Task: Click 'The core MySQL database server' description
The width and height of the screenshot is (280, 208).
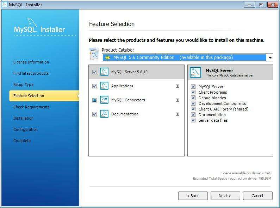Action: (230, 75)
